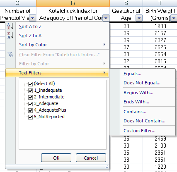Viewport: 177px width, 172px height.
Task: Click the OK button
Action: 56,158
